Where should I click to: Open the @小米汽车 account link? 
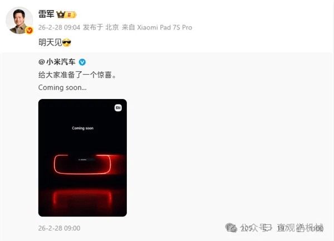click(57, 62)
